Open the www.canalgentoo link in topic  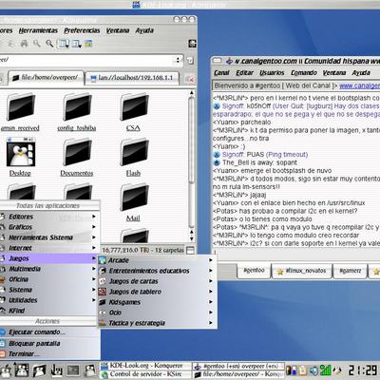pos(359,85)
